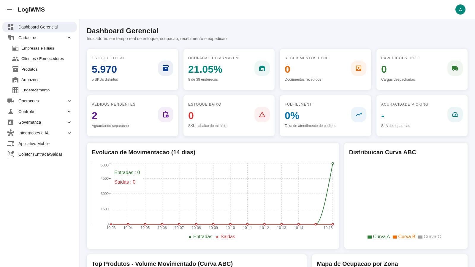
Task: Open Armazens in sidebar
Action: (39, 80)
